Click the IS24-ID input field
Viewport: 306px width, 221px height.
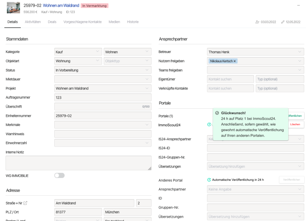(x=255, y=148)
